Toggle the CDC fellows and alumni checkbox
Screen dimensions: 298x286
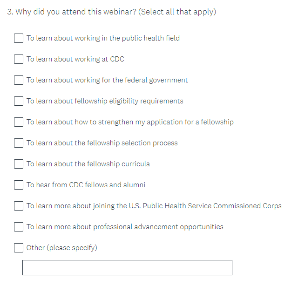(19, 185)
